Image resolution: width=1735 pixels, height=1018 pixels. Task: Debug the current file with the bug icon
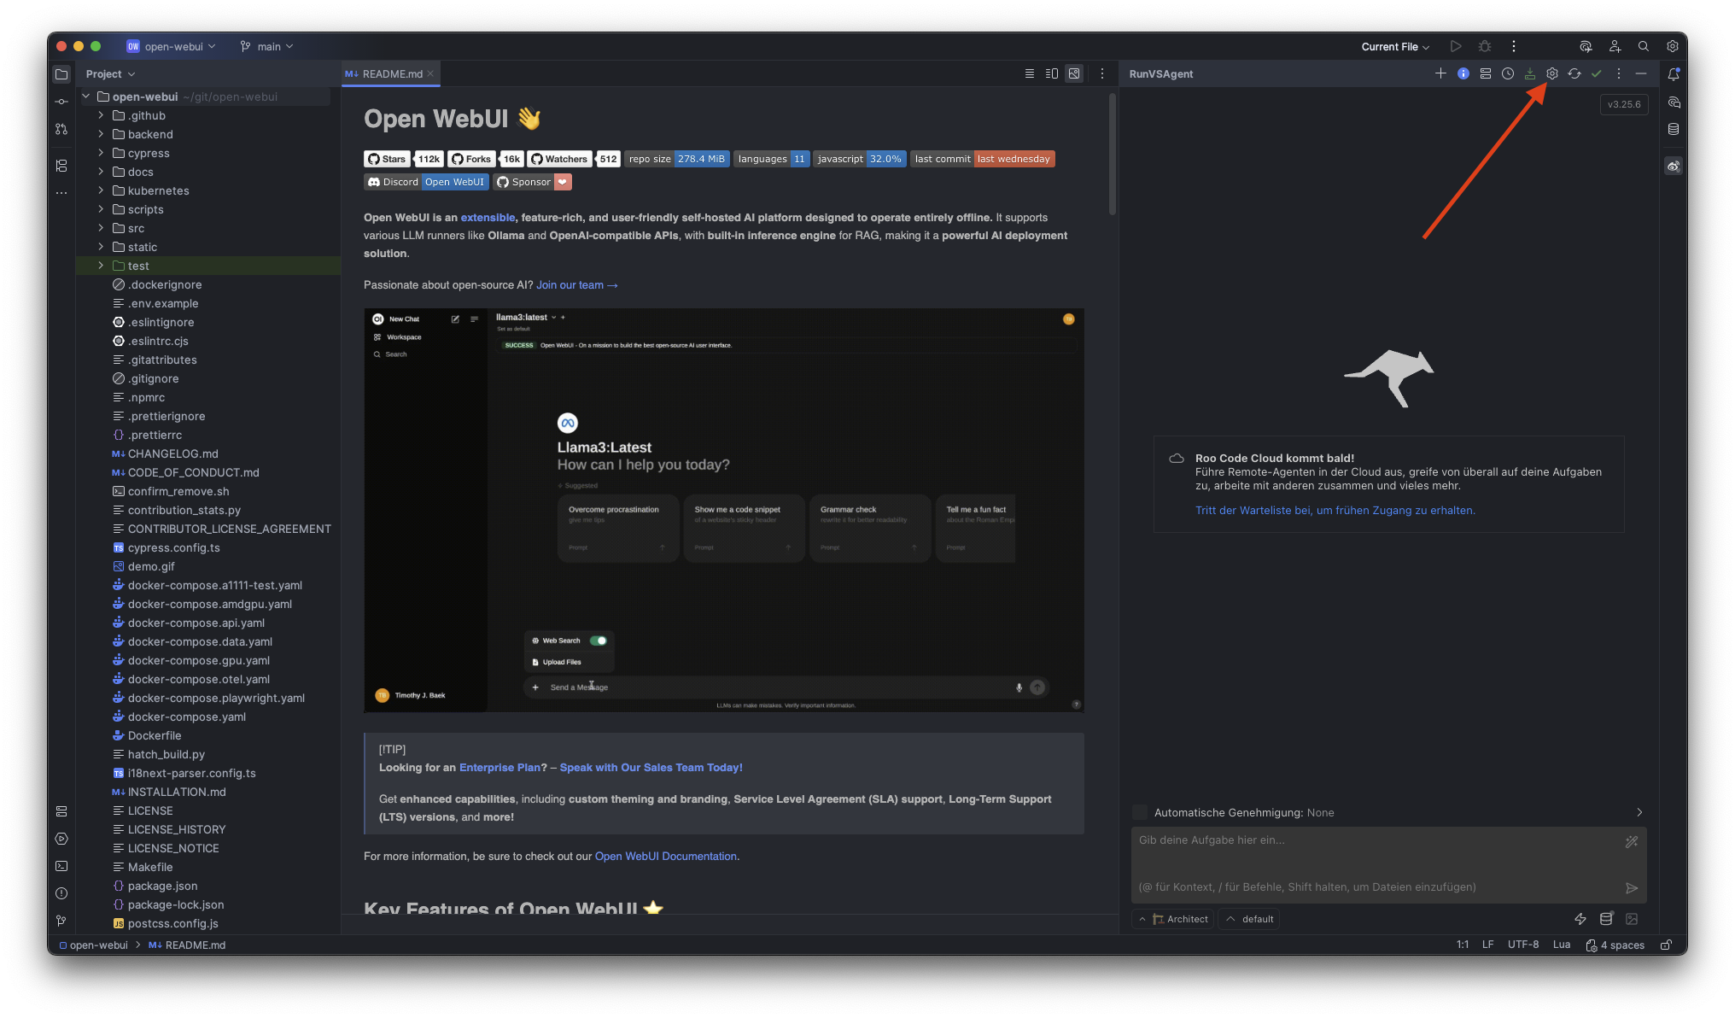pos(1485,46)
